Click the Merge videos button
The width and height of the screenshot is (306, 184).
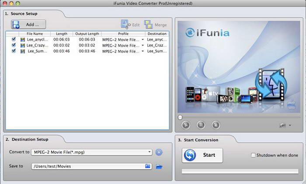(156, 25)
